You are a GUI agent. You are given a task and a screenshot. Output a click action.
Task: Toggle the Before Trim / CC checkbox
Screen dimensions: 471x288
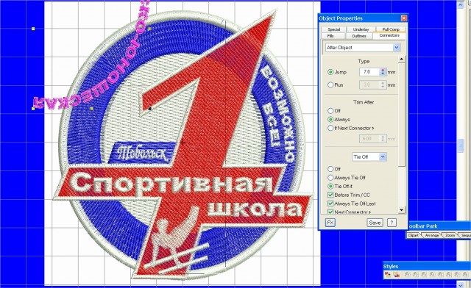coord(330,195)
